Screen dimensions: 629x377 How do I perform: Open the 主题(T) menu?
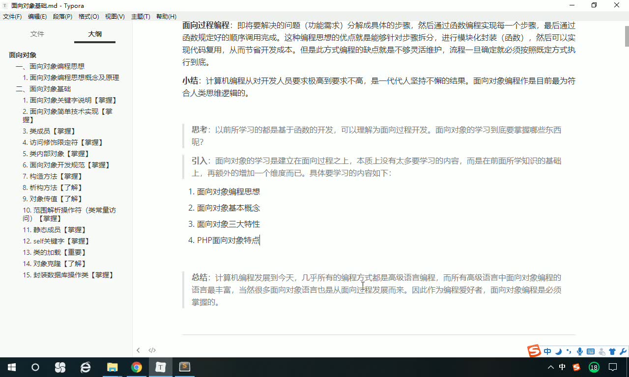point(141,17)
